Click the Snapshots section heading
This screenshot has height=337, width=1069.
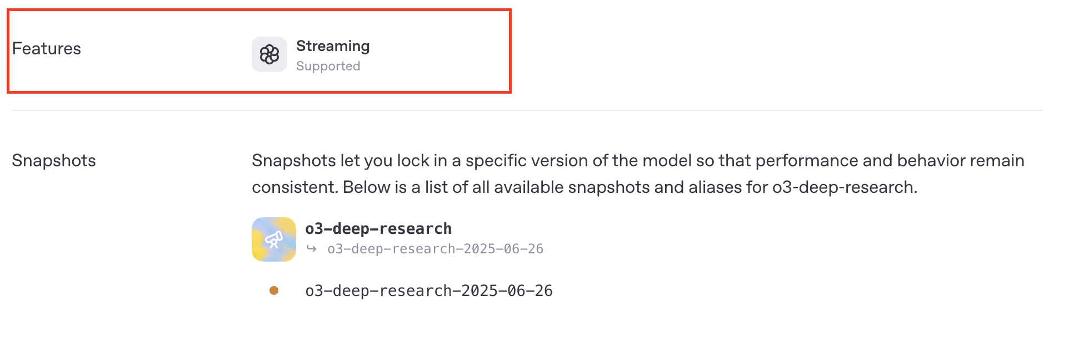coord(54,161)
